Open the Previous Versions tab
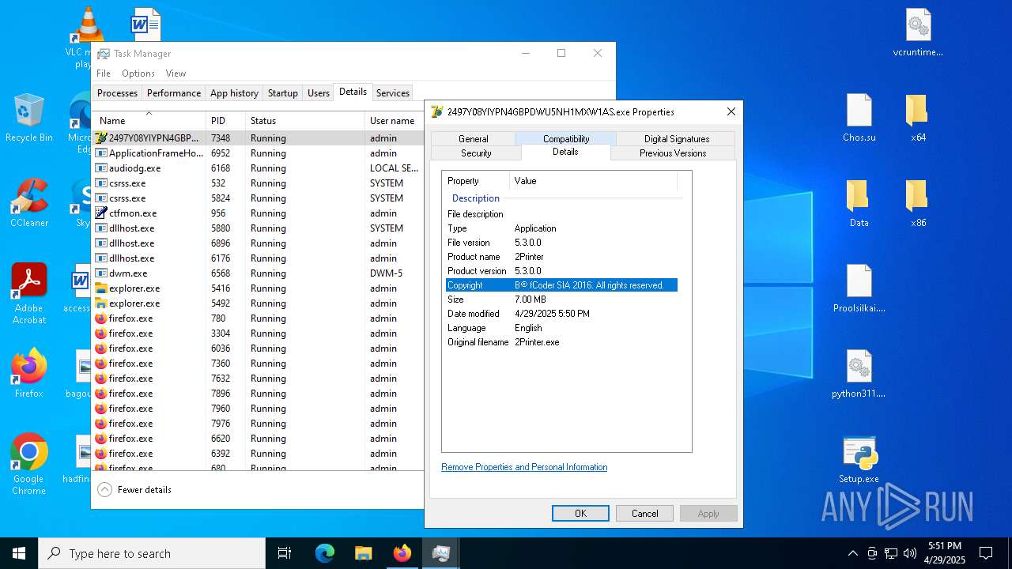 [x=673, y=153]
